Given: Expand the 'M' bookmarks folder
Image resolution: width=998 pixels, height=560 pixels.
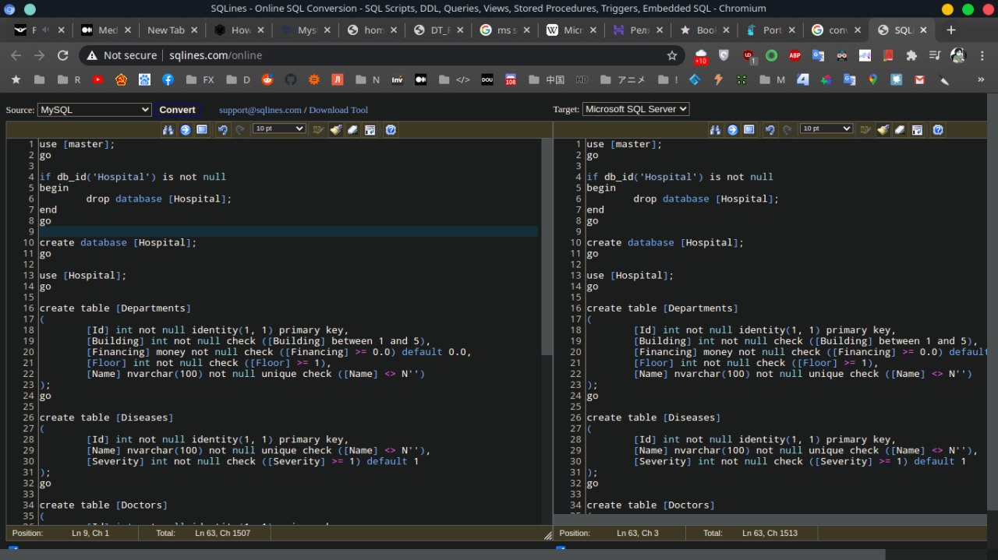Looking at the screenshot, I should [772, 79].
